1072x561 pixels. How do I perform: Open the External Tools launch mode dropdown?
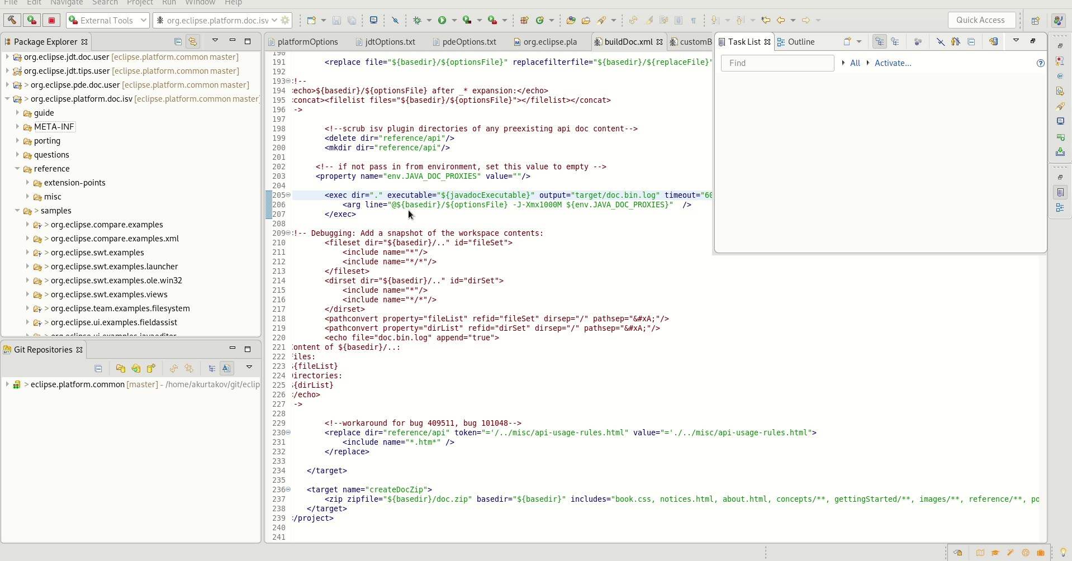pos(107,21)
